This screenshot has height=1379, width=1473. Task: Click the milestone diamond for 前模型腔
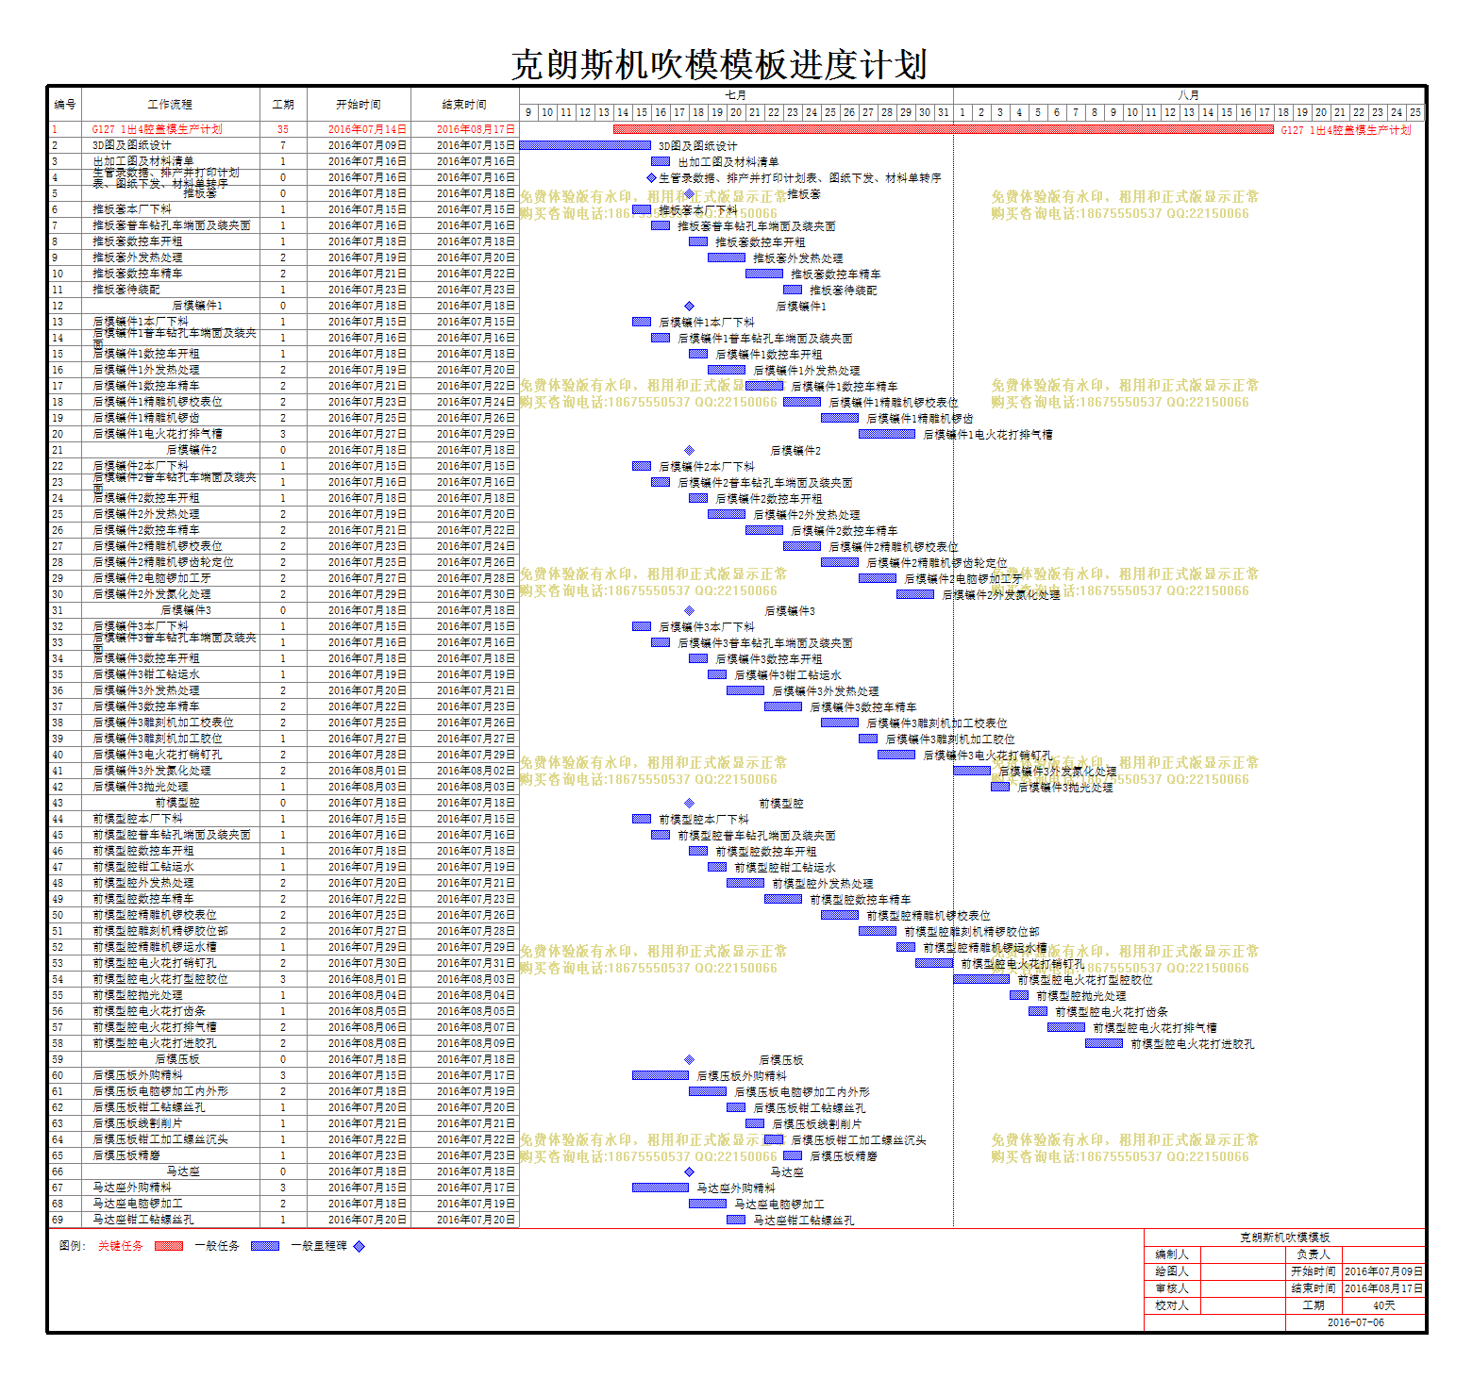[689, 803]
